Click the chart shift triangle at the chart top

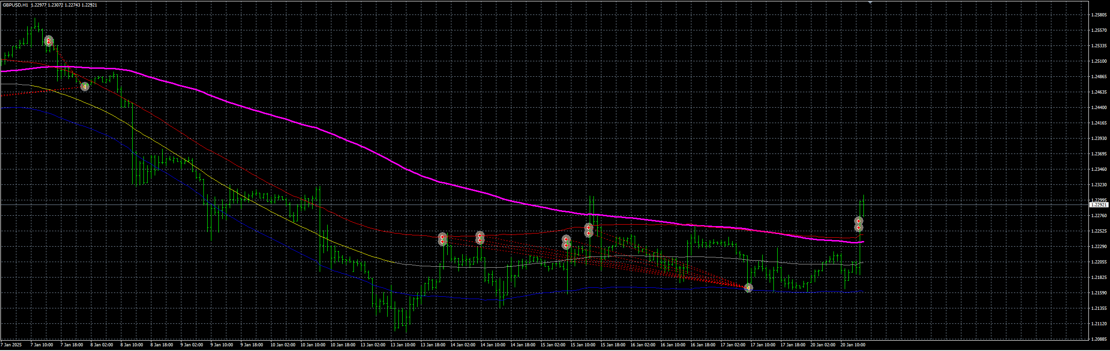click(870, 2)
